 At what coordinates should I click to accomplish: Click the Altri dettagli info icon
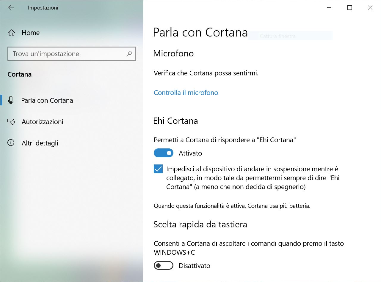11,143
